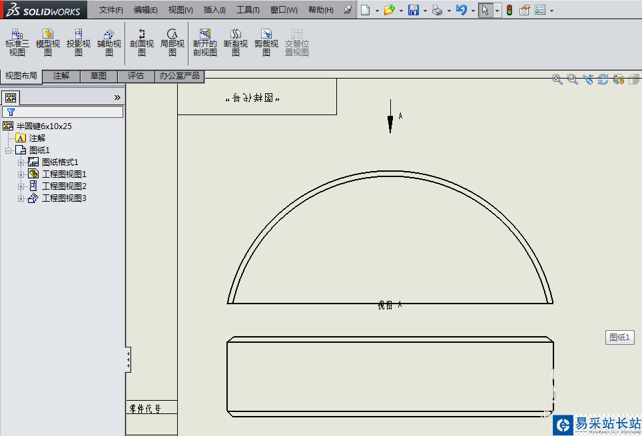Open the New document dropdown arrow

[377, 11]
